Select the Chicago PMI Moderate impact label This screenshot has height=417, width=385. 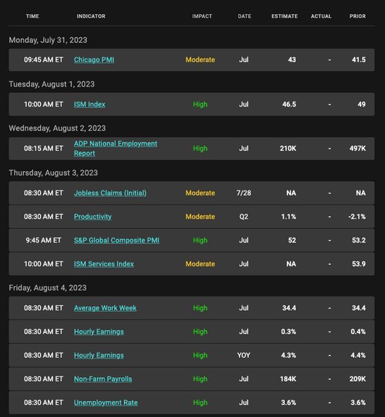tap(200, 60)
